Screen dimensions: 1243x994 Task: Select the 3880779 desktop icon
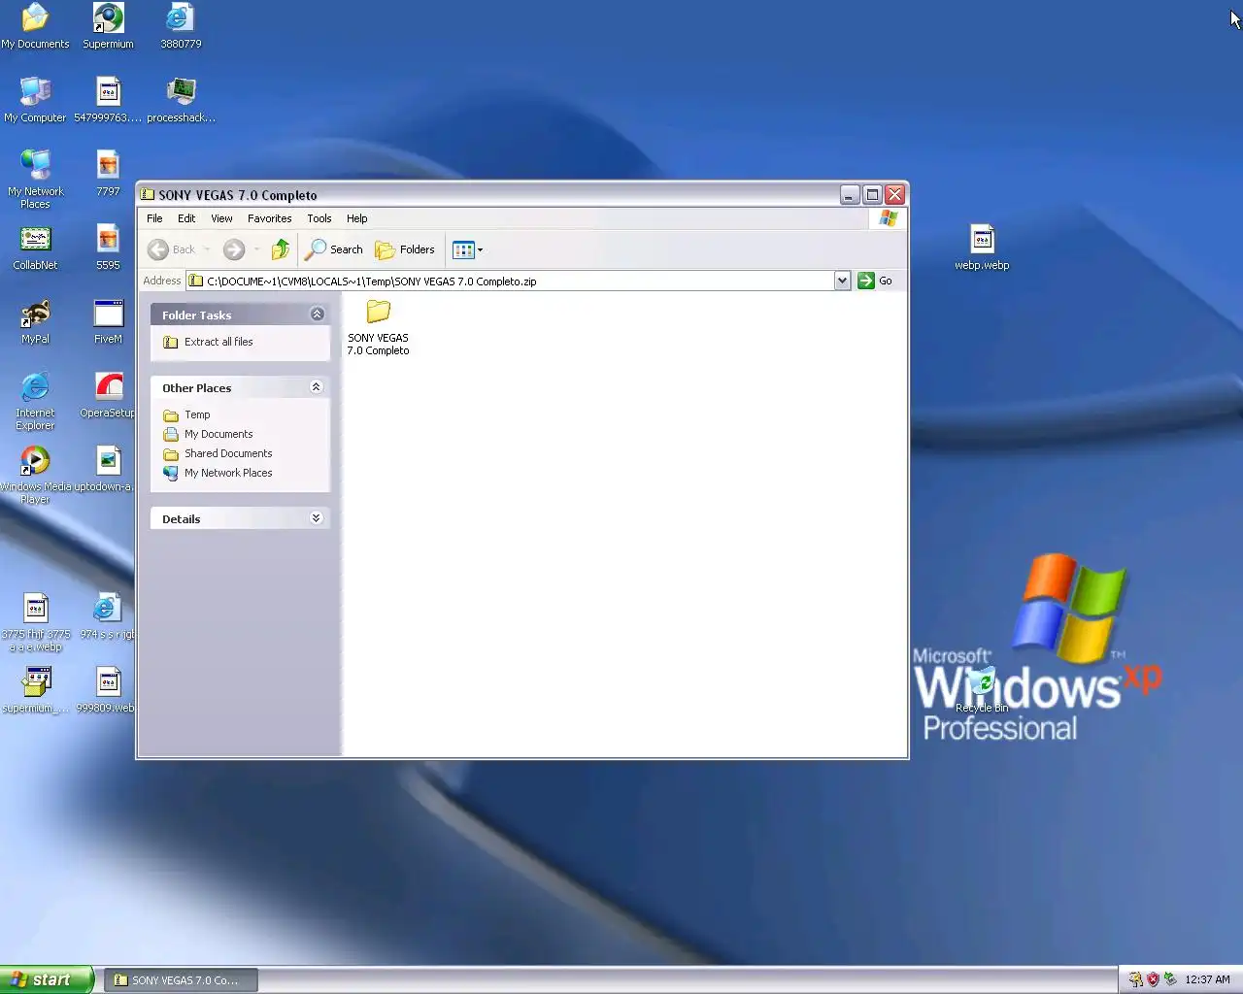[x=181, y=26]
